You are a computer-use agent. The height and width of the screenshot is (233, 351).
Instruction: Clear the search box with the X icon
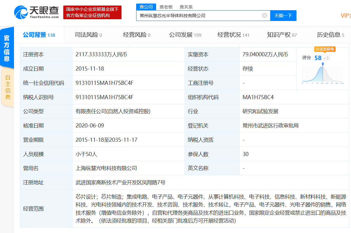coord(264,15)
